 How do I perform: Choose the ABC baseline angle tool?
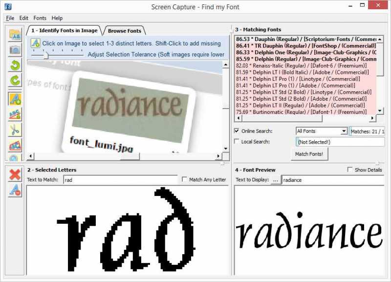(x=15, y=114)
